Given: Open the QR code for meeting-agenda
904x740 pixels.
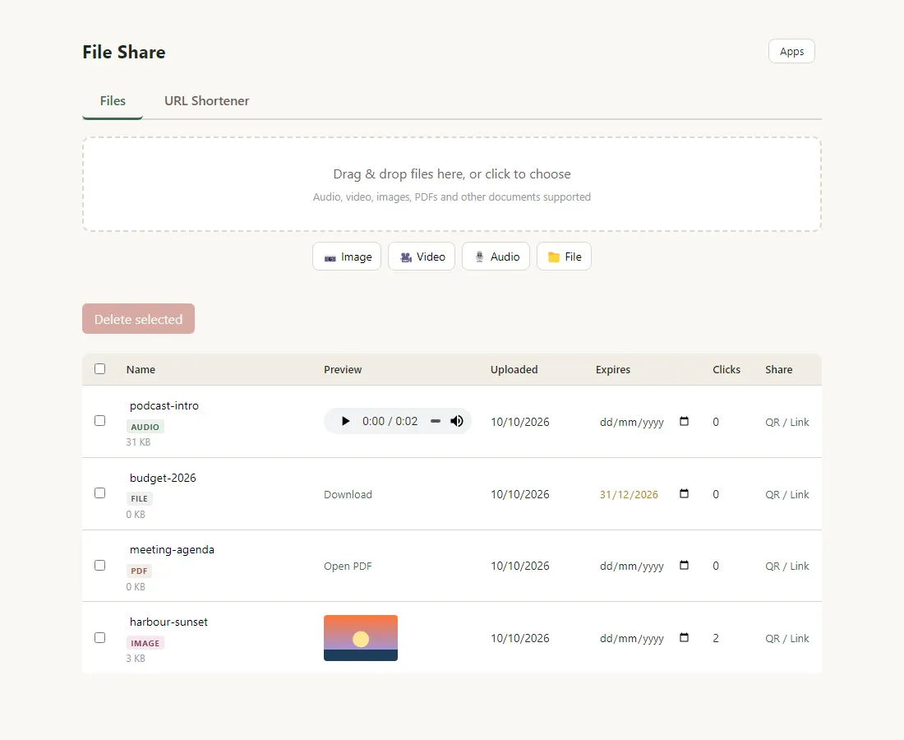Looking at the screenshot, I should pyautogui.click(x=773, y=566).
